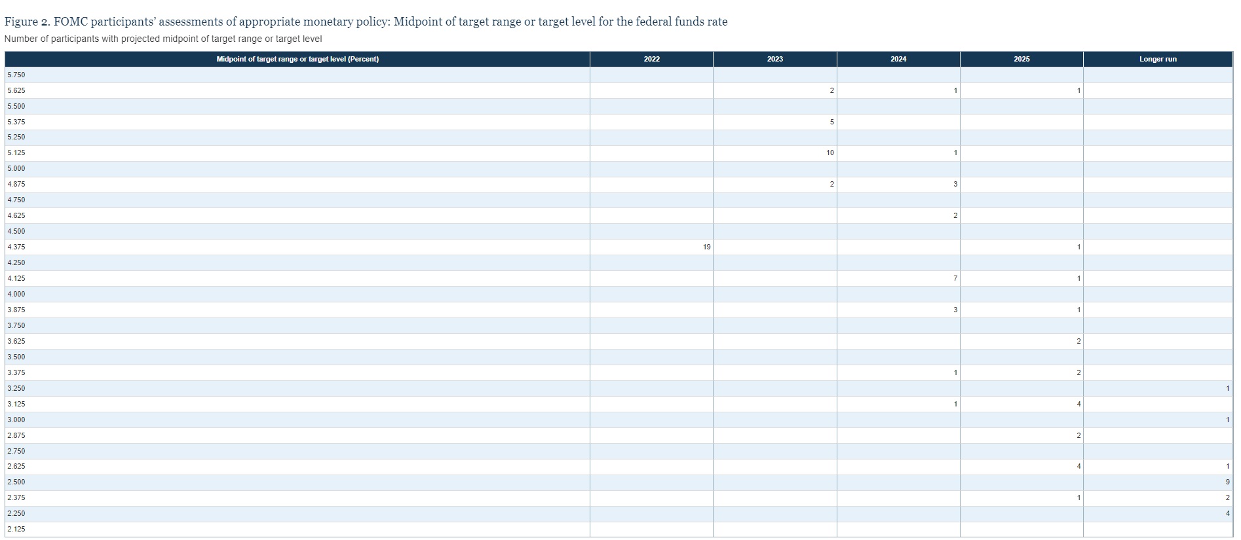Click the 2.375 row label

16,497
